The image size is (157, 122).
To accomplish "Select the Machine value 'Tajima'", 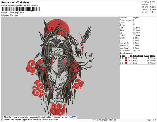I will 136,18.
